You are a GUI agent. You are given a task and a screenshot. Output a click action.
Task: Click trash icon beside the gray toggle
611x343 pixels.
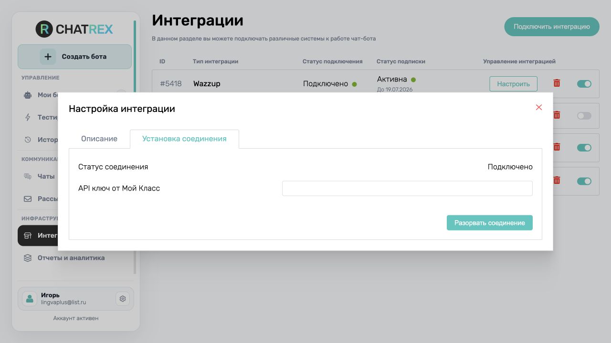557,115
